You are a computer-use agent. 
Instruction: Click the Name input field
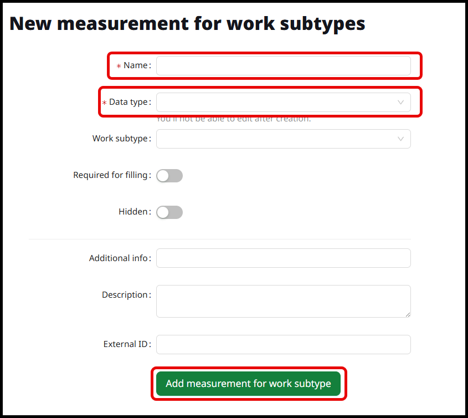pyautogui.click(x=283, y=65)
